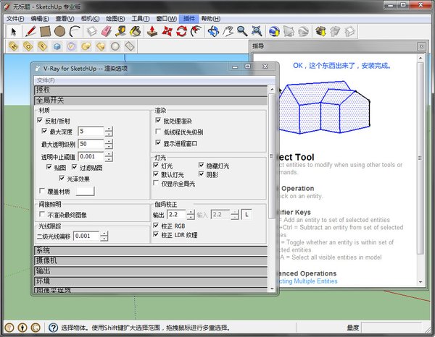This screenshot has width=435, height=337.
Task: Select the Rectangle drawing tool
Action: point(45,31)
